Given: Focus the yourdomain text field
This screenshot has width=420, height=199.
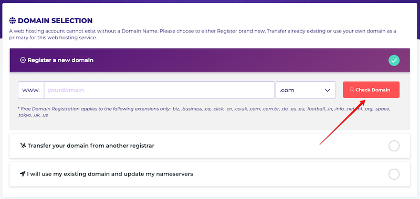Looking at the screenshot, I should [160, 90].
